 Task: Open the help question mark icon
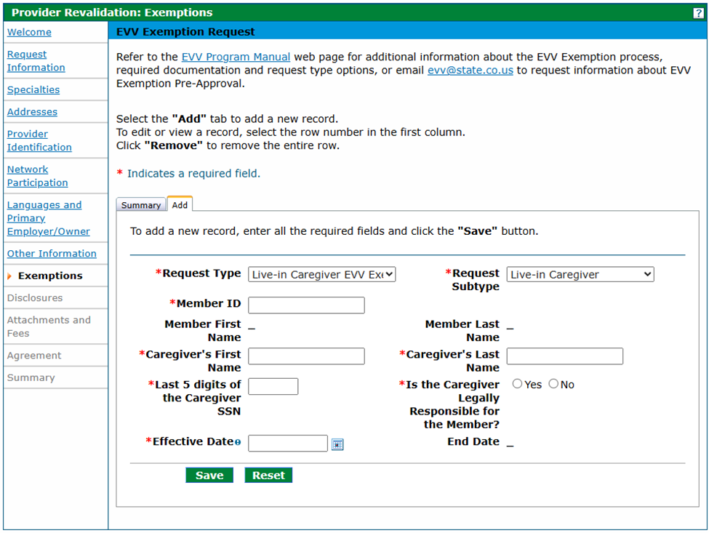(698, 13)
